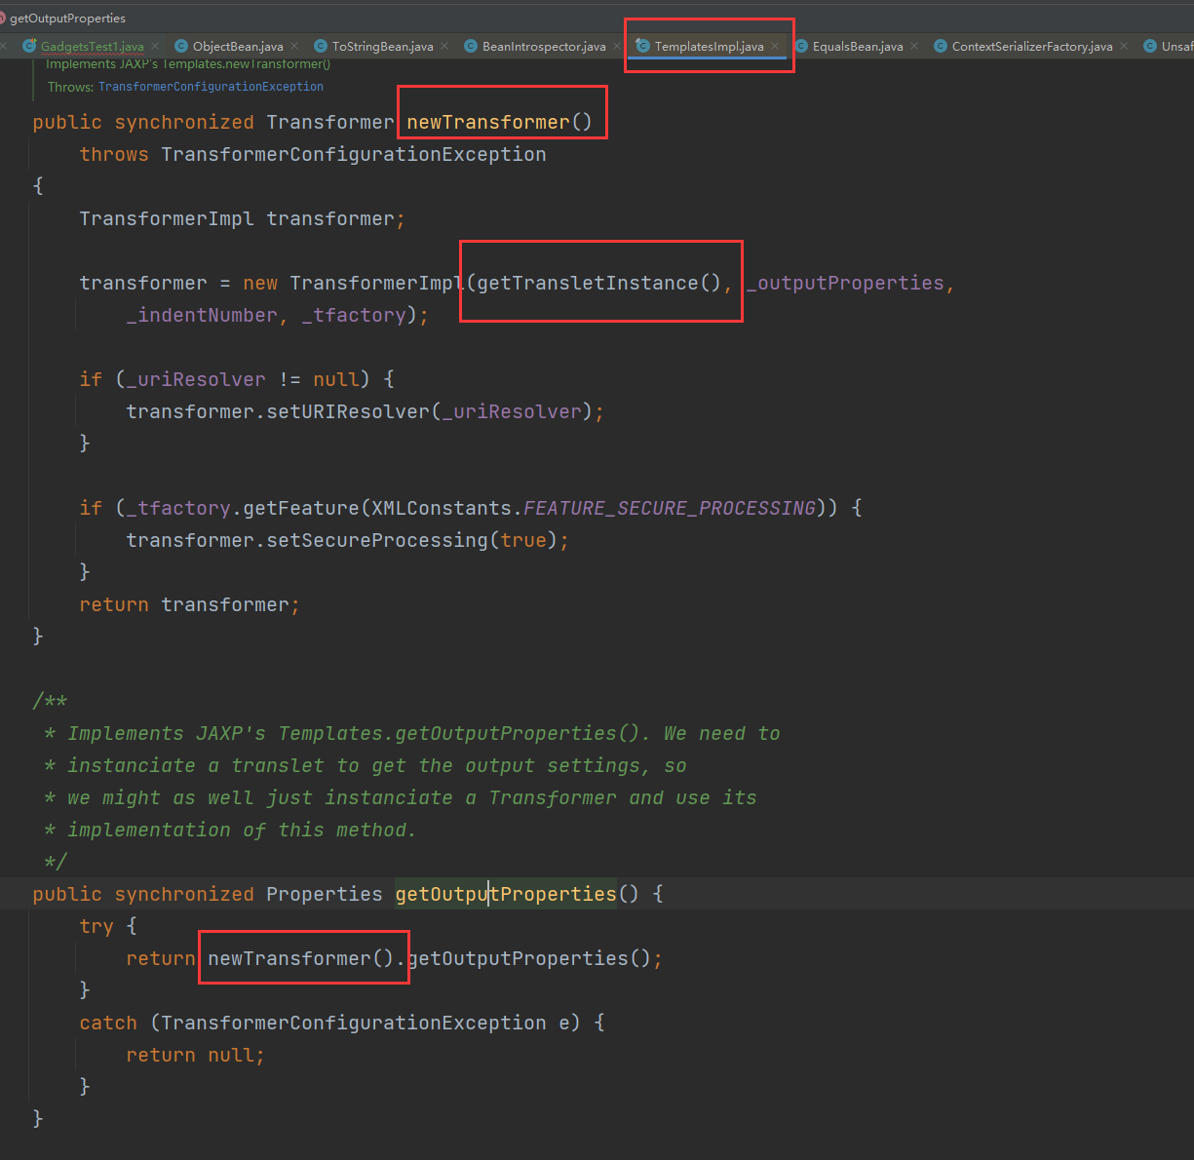
Task: Close the EqualsBean.java editor tab
Action: [x=914, y=46]
